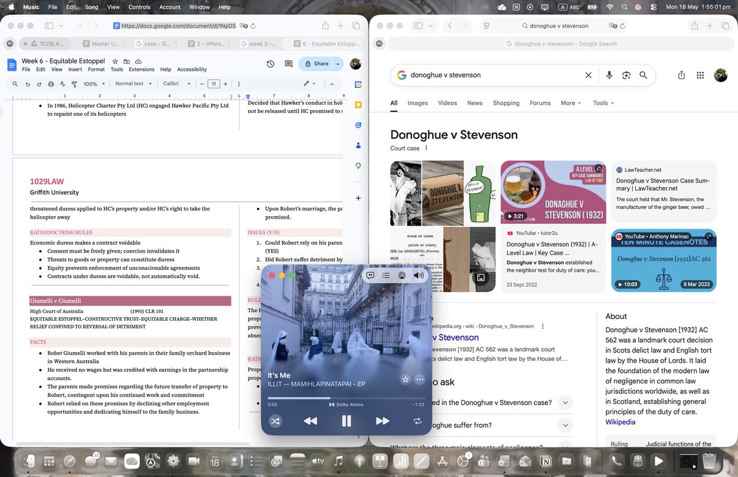Move the document with the folder icon

pyautogui.click(x=127, y=61)
